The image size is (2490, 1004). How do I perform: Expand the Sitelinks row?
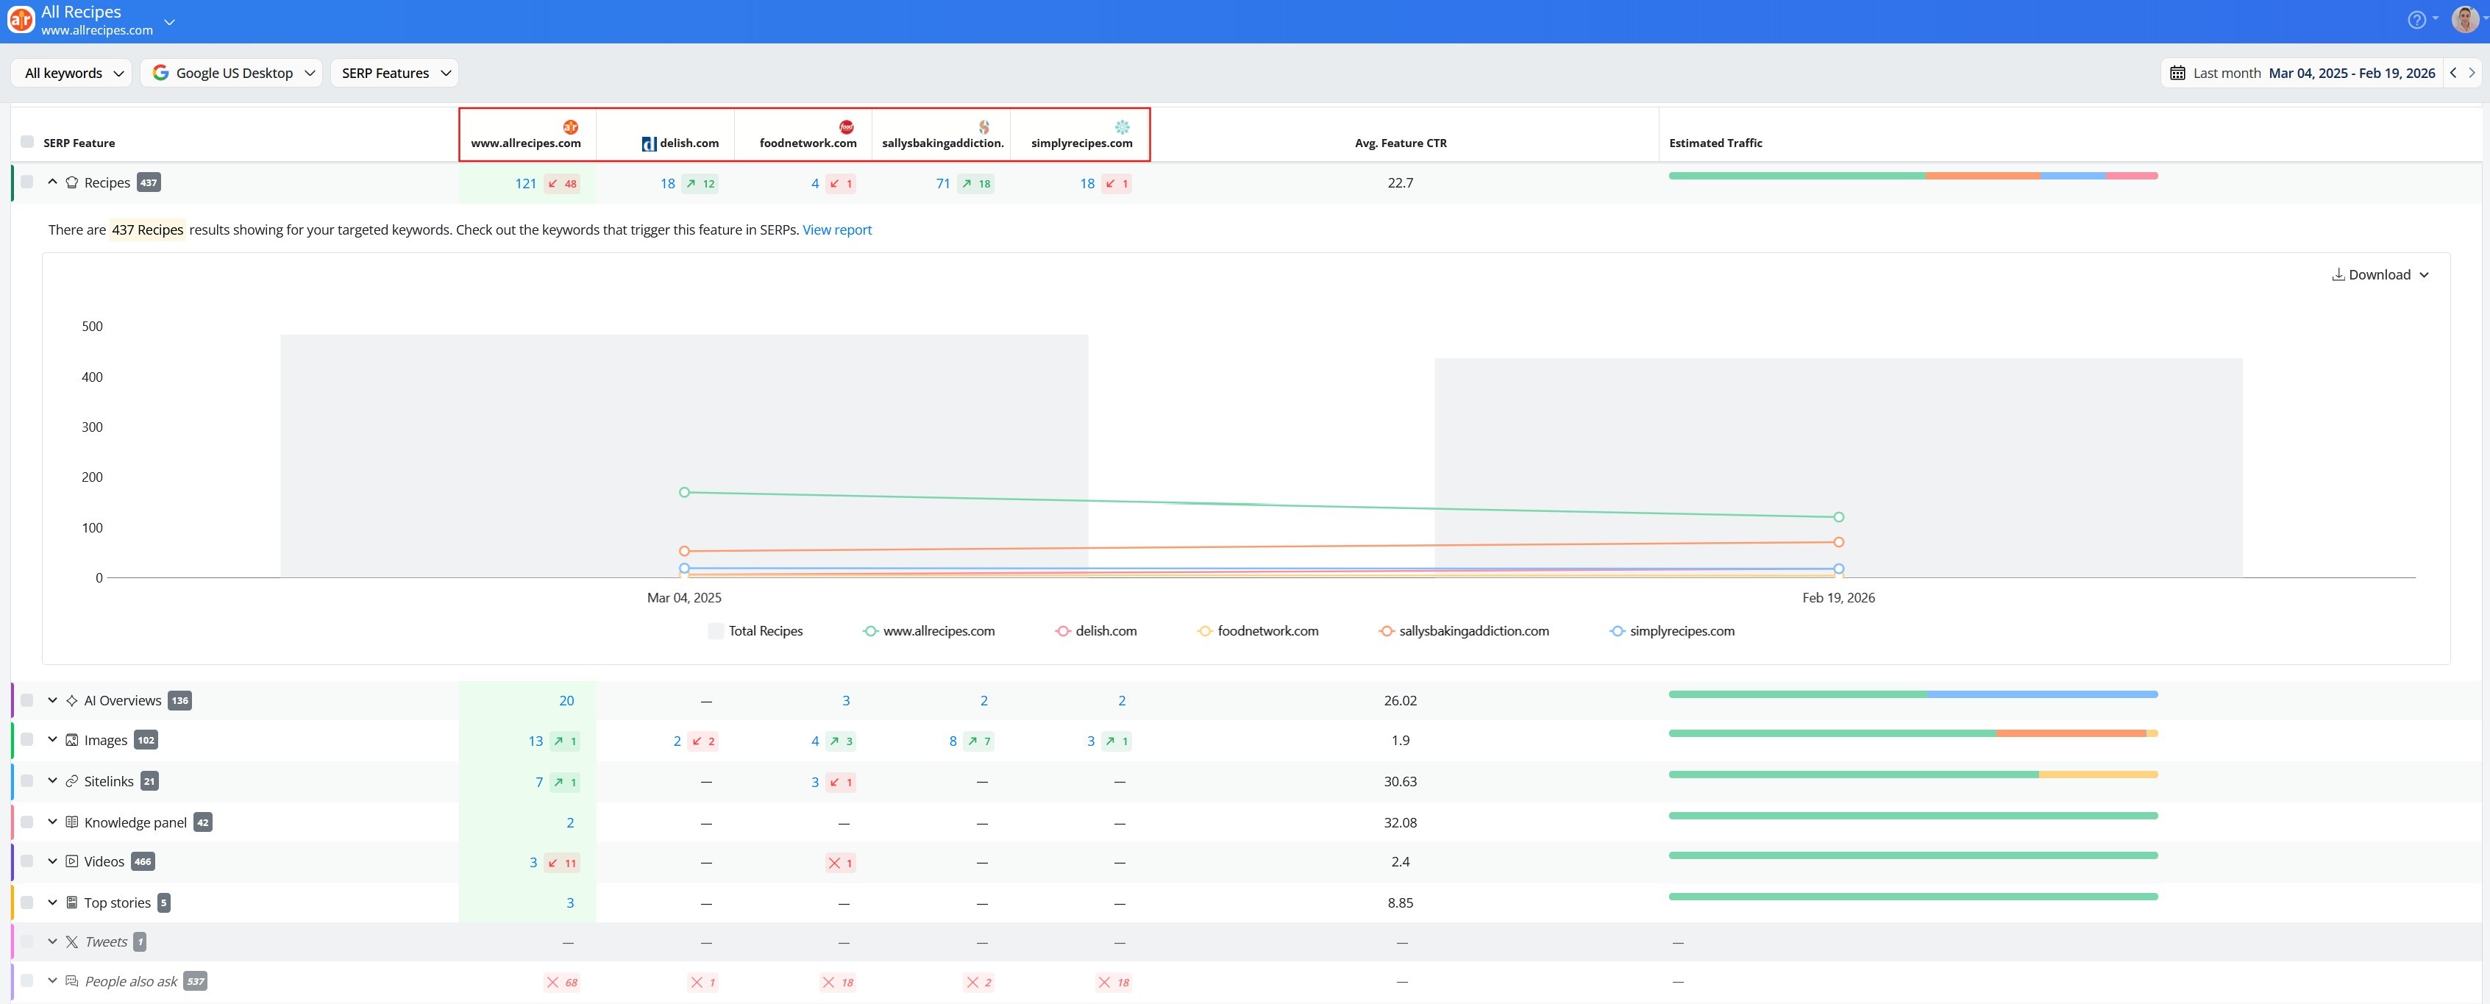tap(52, 781)
